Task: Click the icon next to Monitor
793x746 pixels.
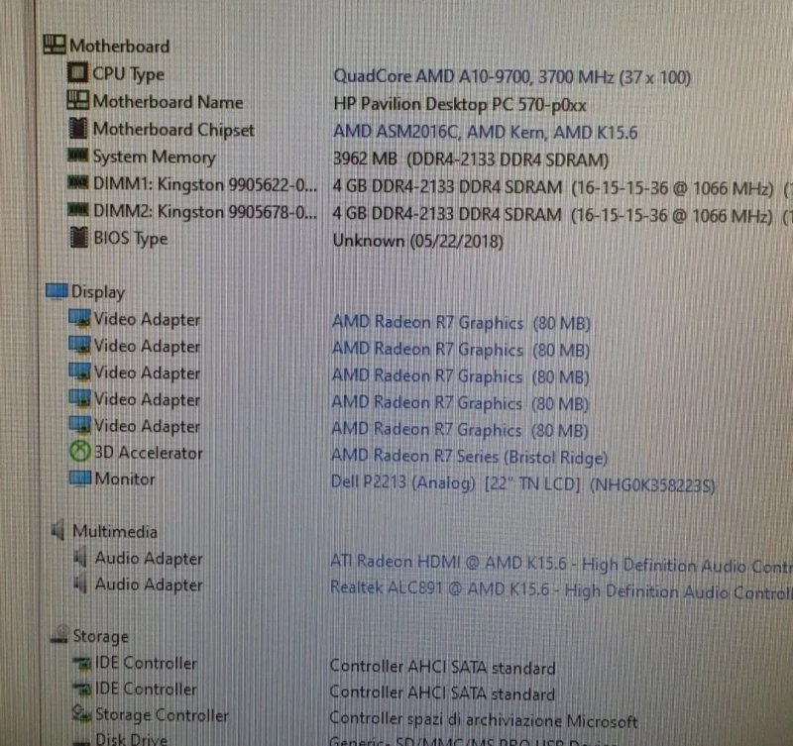Action: click(80, 479)
